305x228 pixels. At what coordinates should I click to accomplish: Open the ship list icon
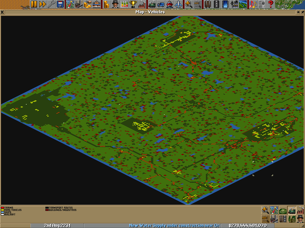coord(169,4)
